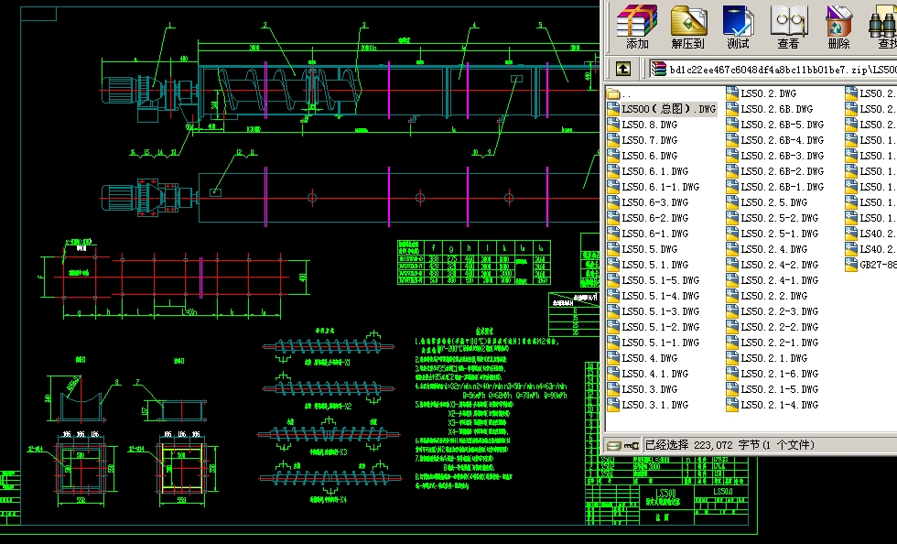
Task: Select the file LS50.2.6B.DWG
Action: [x=775, y=109]
